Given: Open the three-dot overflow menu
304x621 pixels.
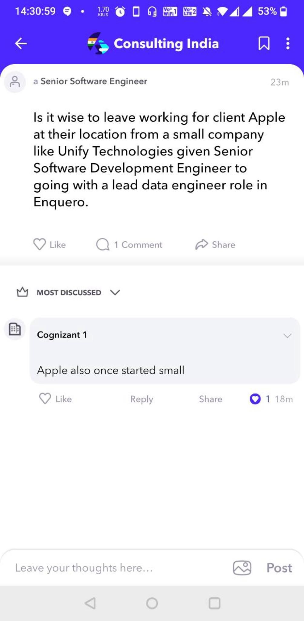Looking at the screenshot, I should [x=288, y=43].
